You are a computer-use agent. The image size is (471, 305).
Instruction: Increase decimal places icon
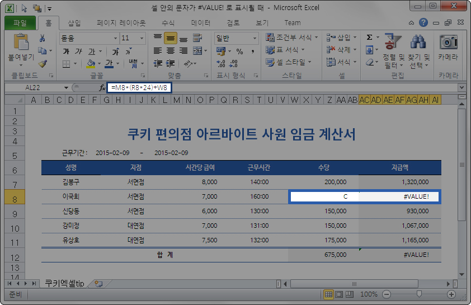pos(221,63)
